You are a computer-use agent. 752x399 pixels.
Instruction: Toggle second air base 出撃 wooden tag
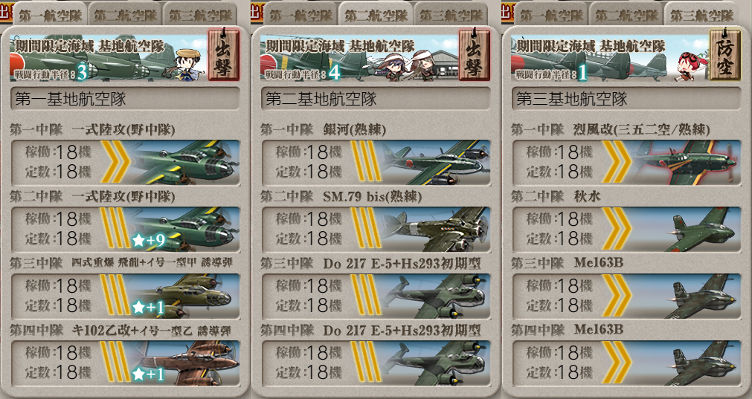tap(475, 55)
